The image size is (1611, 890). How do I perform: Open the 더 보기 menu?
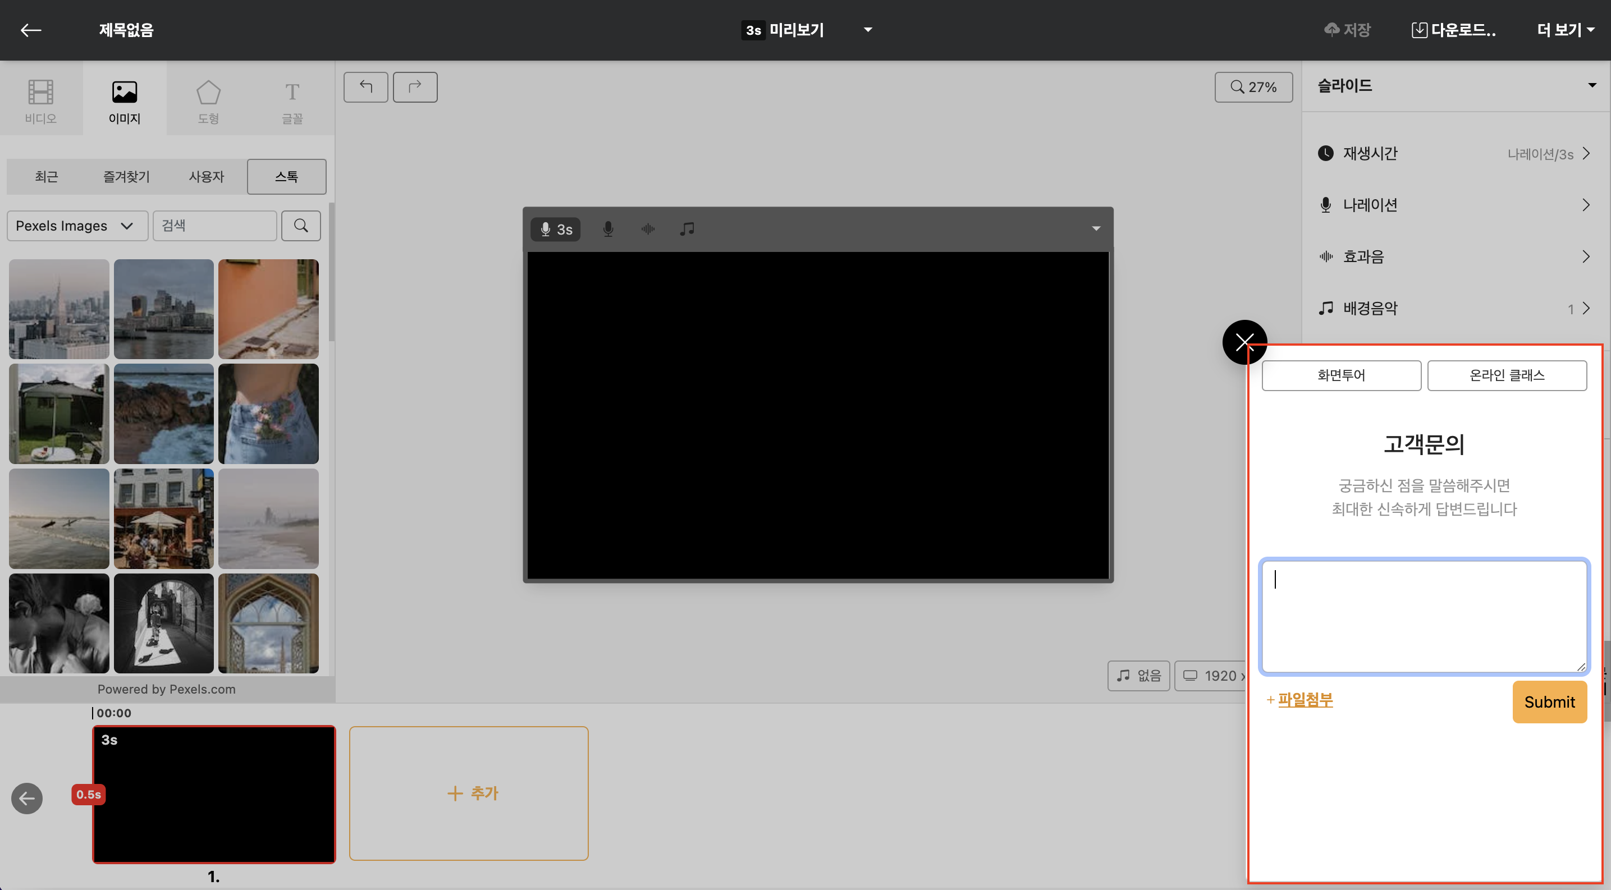tap(1565, 30)
